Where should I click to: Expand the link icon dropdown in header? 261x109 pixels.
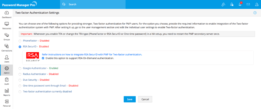223,4
